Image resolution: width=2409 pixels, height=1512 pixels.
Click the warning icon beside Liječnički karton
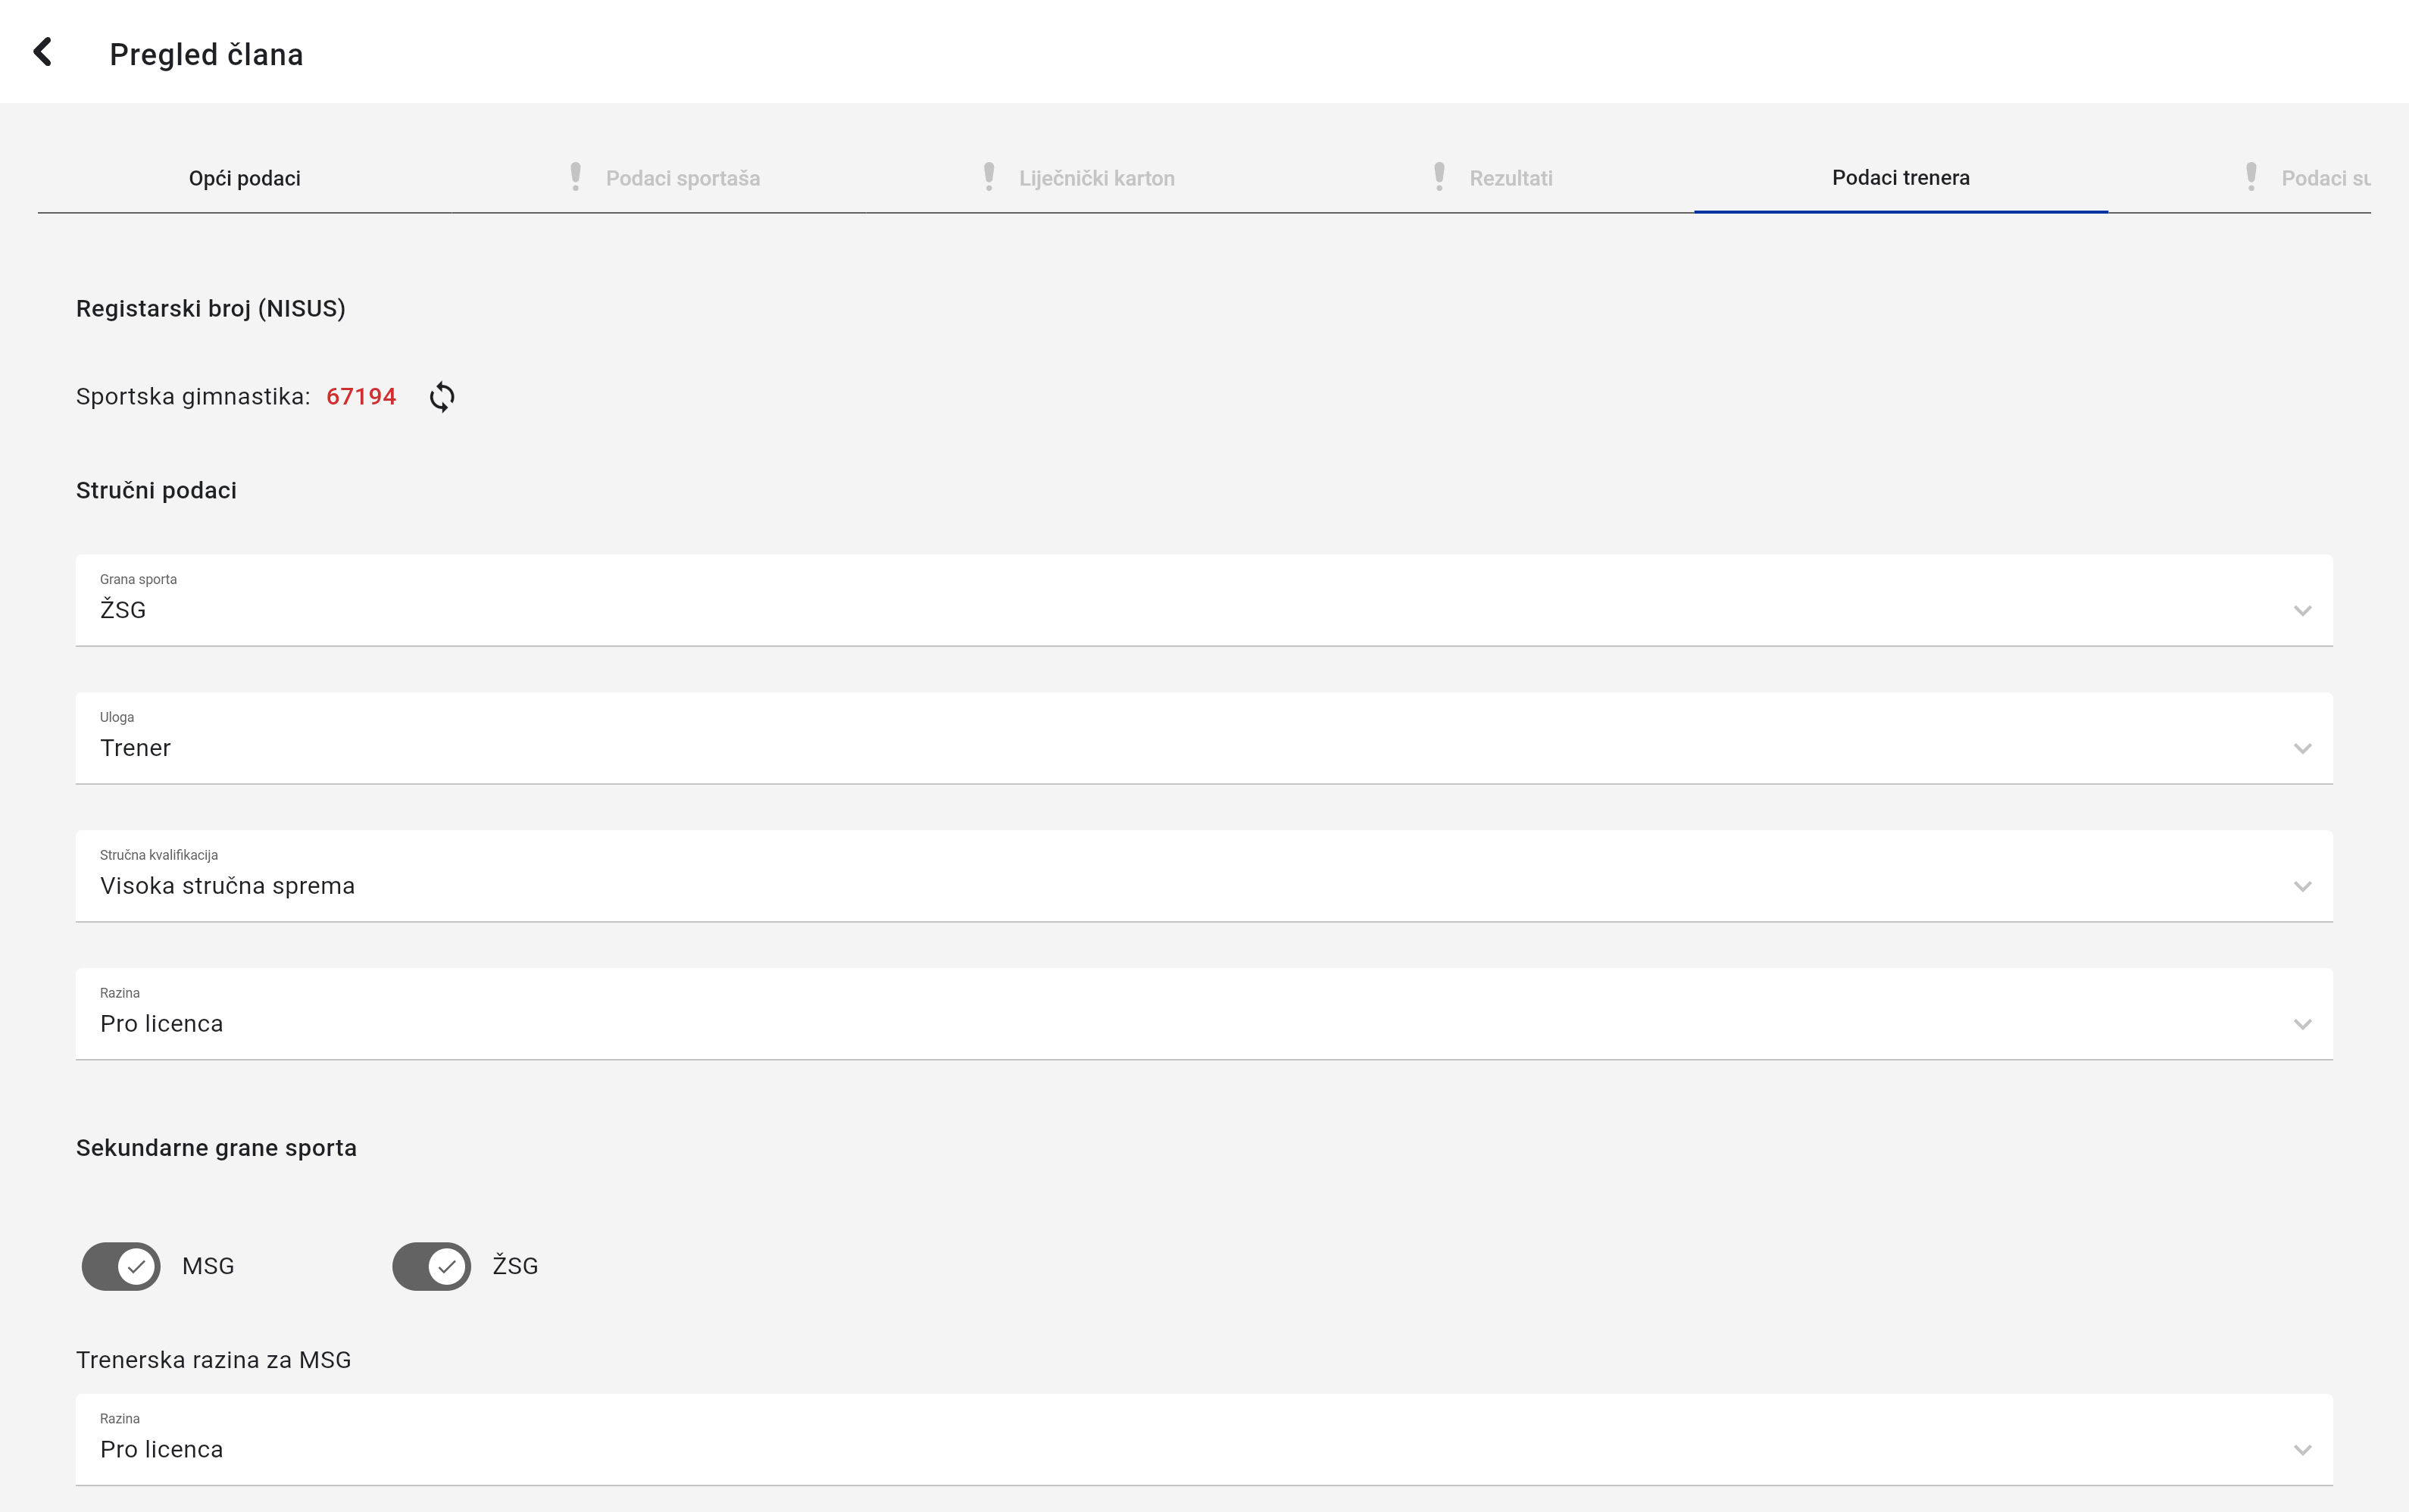[x=989, y=177]
